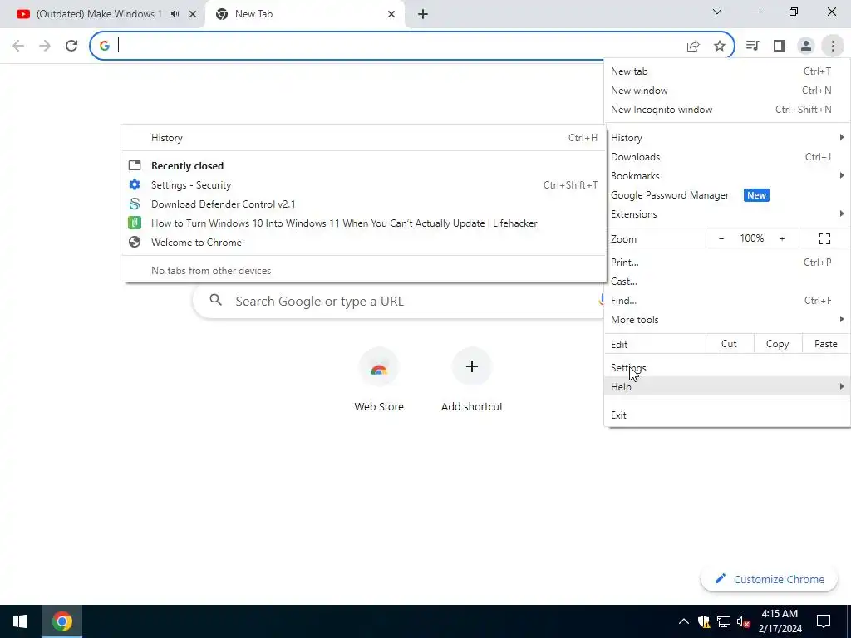Click the Web Store shortcut icon

tap(379, 367)
